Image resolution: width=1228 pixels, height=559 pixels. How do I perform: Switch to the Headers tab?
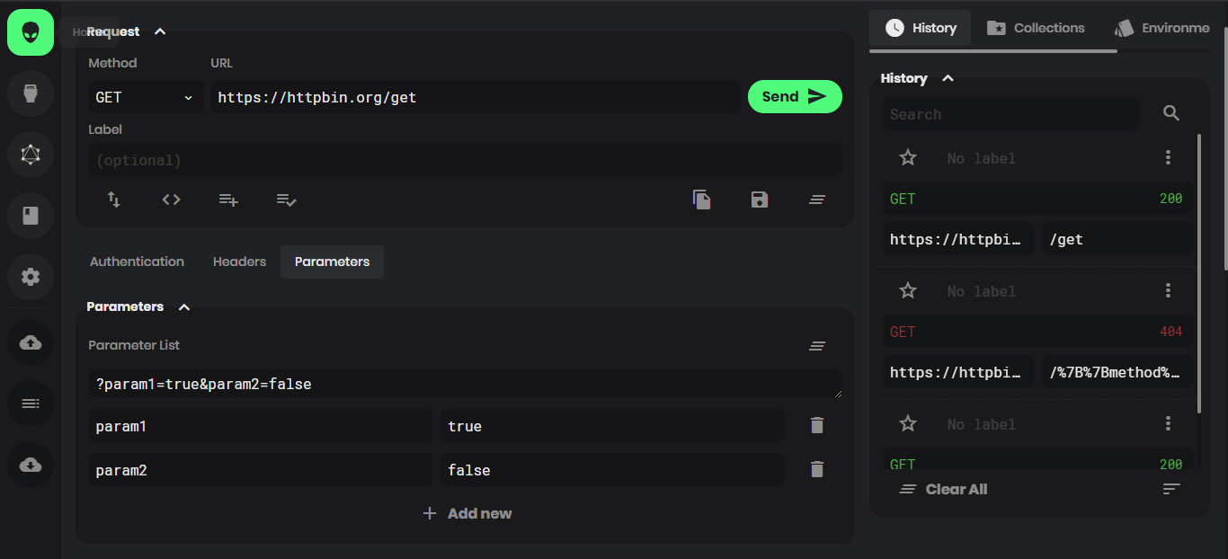(239, 262)
